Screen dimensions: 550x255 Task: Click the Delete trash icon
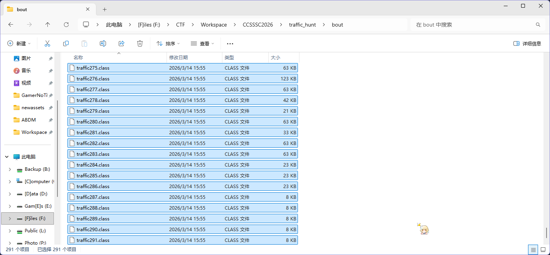coord(140,43)
